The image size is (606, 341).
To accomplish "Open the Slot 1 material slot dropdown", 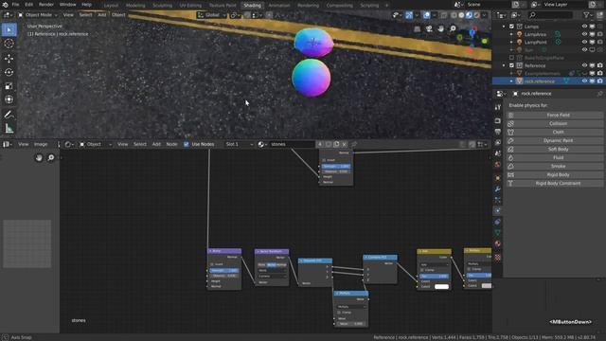I will point(239,144).
